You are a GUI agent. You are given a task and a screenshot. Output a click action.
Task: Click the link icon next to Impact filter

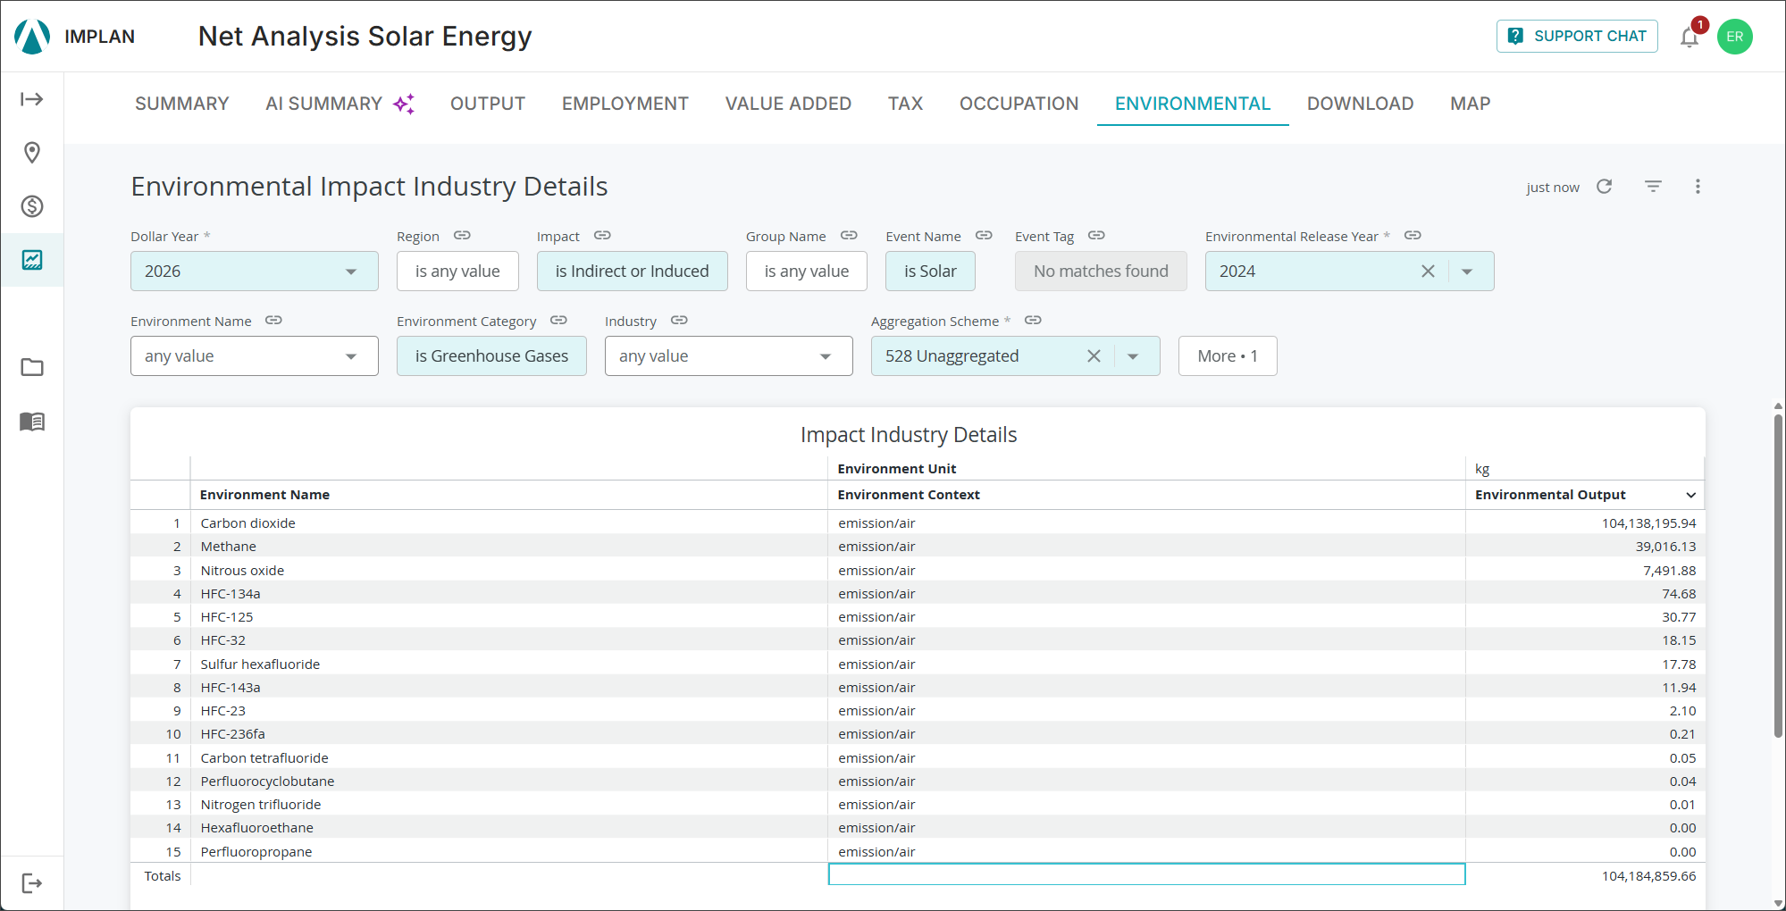coord(602,236)
